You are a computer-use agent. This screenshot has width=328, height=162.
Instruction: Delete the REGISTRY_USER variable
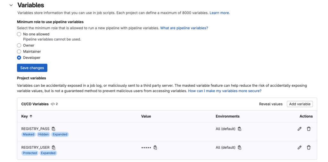click(x=309, y=148)
